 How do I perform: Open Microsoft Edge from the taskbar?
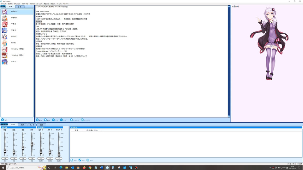pos(61,168)
